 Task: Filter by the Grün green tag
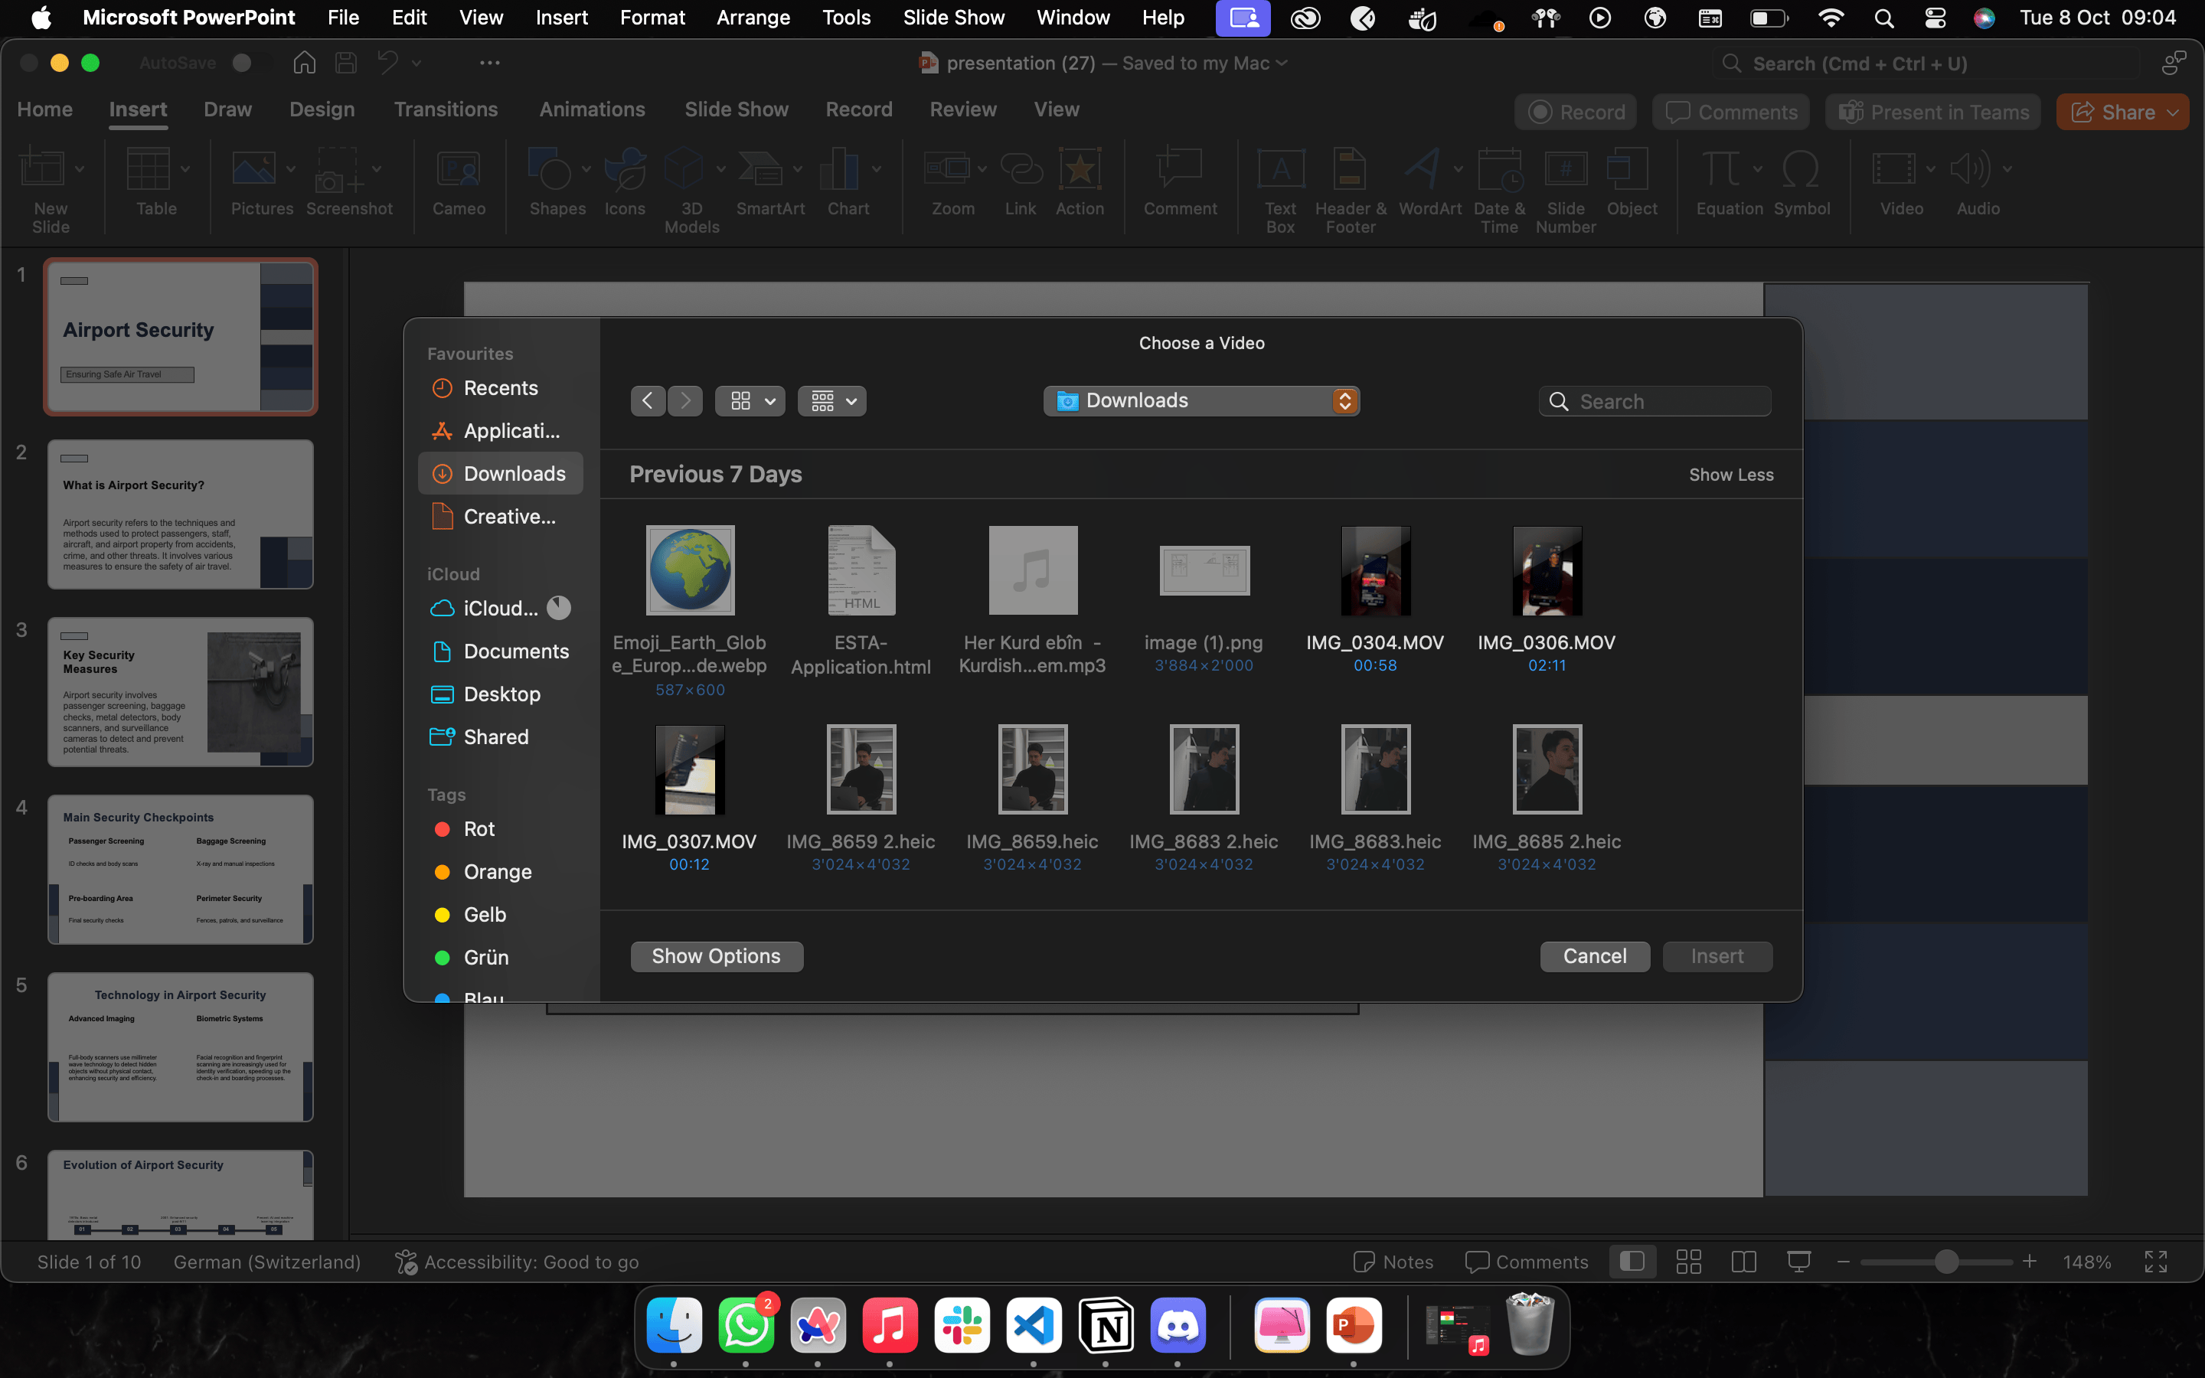tap(499, 958)
